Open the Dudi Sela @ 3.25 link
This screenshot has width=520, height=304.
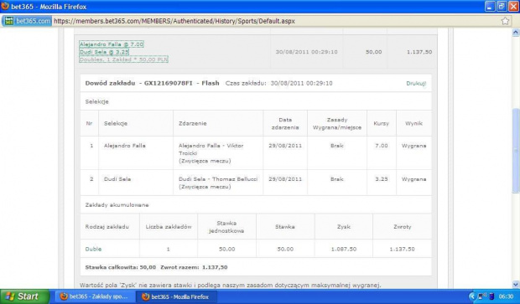[x=104, y=52]
